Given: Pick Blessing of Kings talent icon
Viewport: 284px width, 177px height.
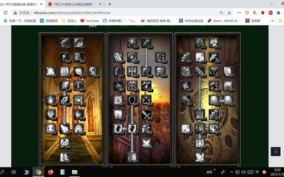Looking at the screenshot, I should click(118, 71).
